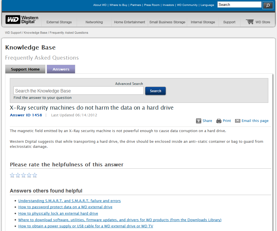Open the Support menu
277x231 pixels.
point(229,22)
